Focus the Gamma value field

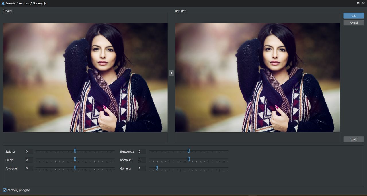(x=142, y=169)
